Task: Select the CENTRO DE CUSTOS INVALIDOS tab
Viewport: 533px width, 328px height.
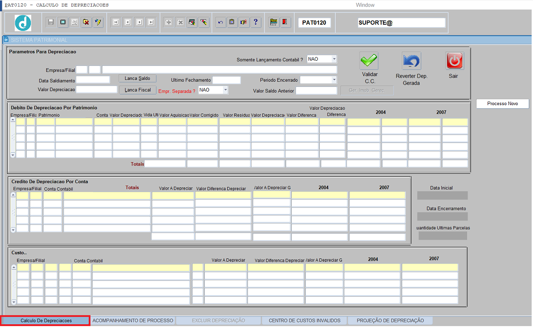Action: tap(304, 321)
